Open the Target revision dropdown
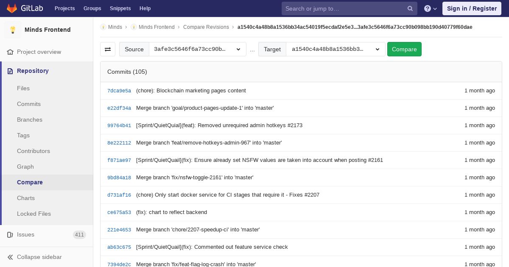 (x=336, y=49)
